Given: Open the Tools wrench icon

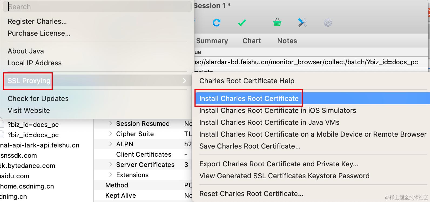Looking at the screenshot, I should click(302, 23).
